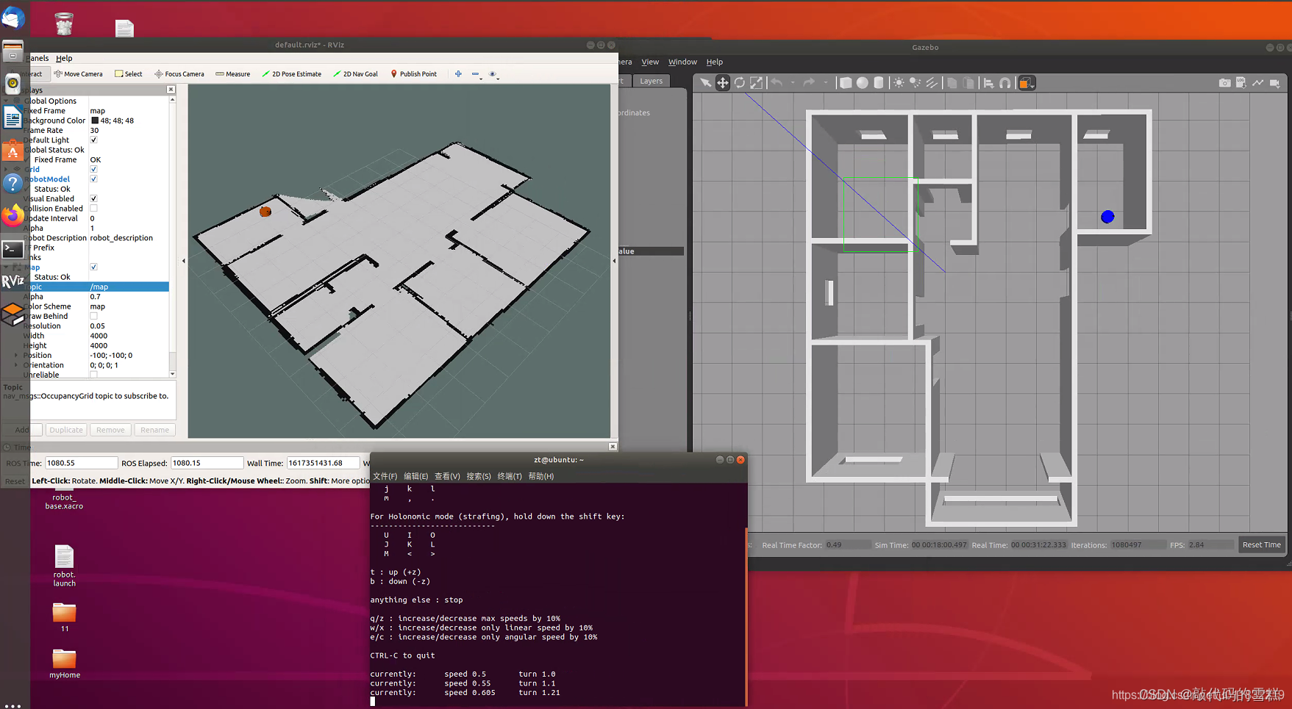The image size is (1292, 709).
Task: Toggle the Default Light checkbox
Action: 93,140
